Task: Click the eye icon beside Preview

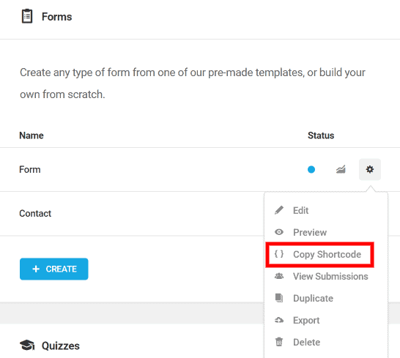Action: tap(279, 232)
